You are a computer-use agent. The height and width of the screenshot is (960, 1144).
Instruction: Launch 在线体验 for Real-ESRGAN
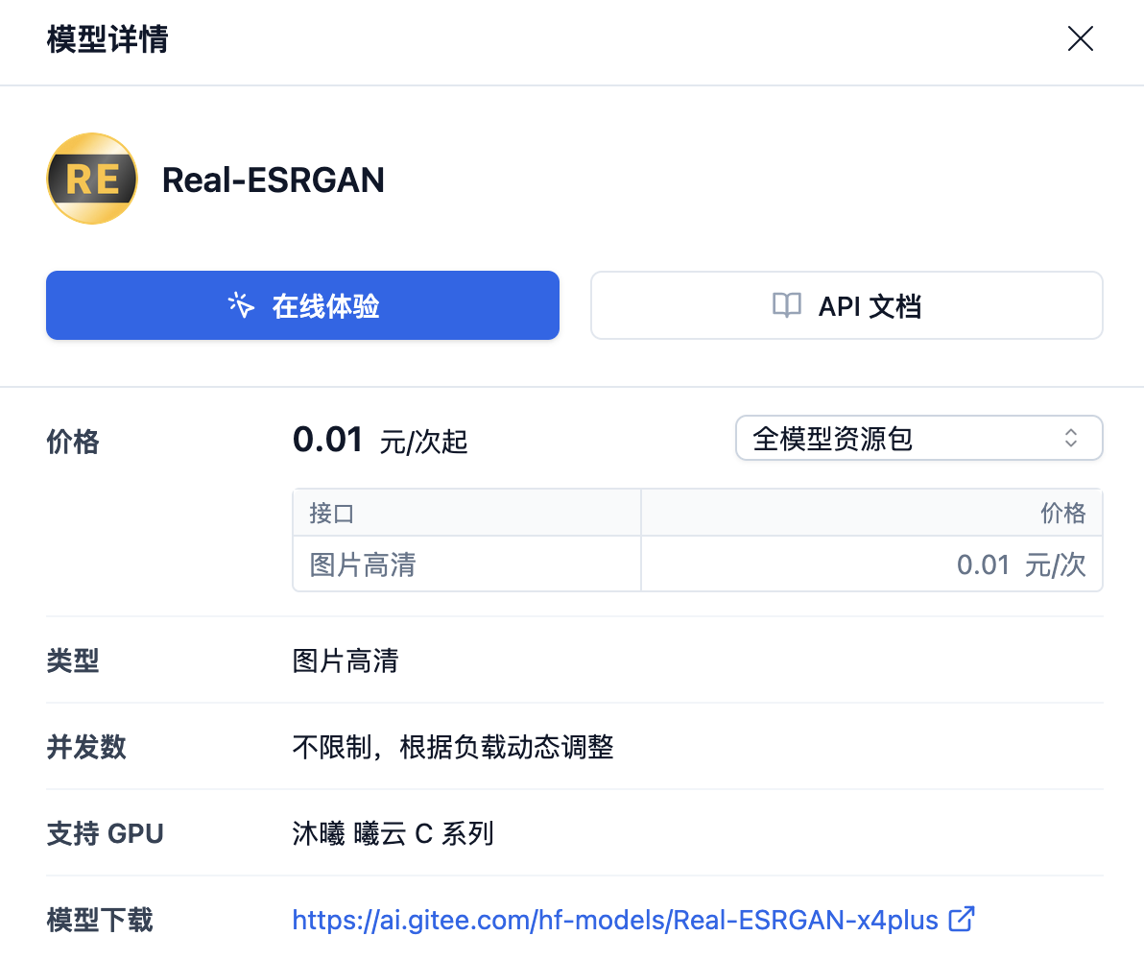coord(302,304)
